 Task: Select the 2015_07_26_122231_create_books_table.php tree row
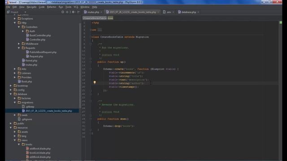[x=42, y=111]
